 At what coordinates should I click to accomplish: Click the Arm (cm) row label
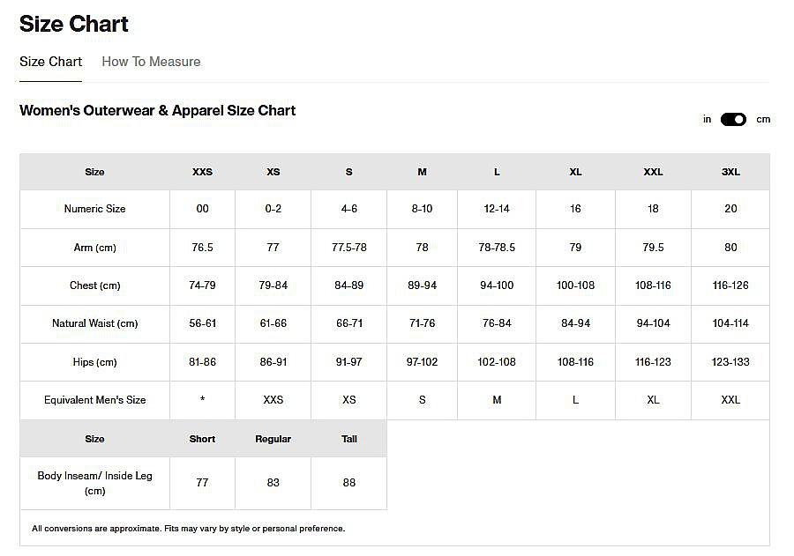tap(94, 248)
